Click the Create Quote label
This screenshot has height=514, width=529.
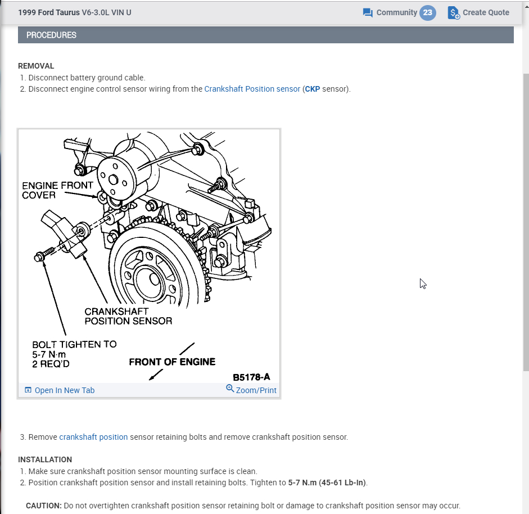pyautogui.click(x=486, y=12)
